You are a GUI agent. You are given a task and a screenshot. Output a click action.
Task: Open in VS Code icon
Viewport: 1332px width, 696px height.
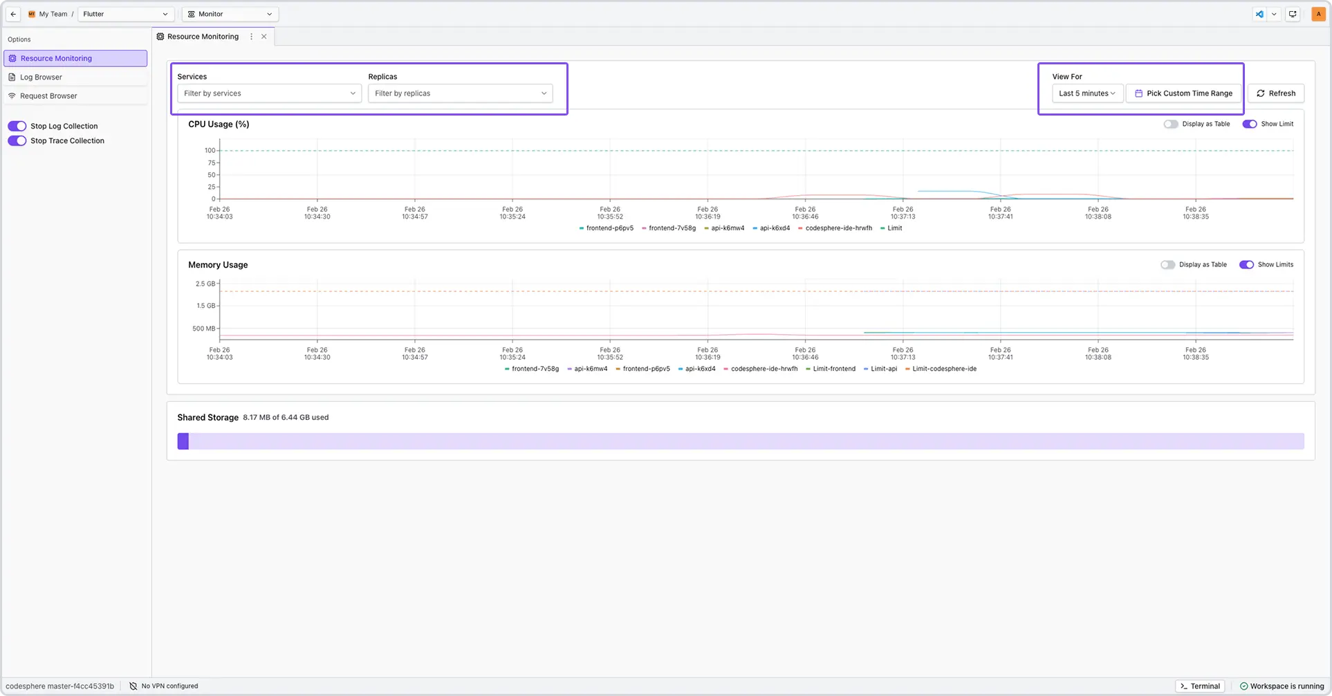coord(1259,14)
